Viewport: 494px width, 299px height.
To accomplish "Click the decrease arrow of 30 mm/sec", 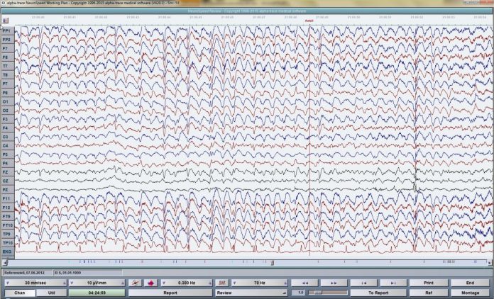I will tap(7, 283).
